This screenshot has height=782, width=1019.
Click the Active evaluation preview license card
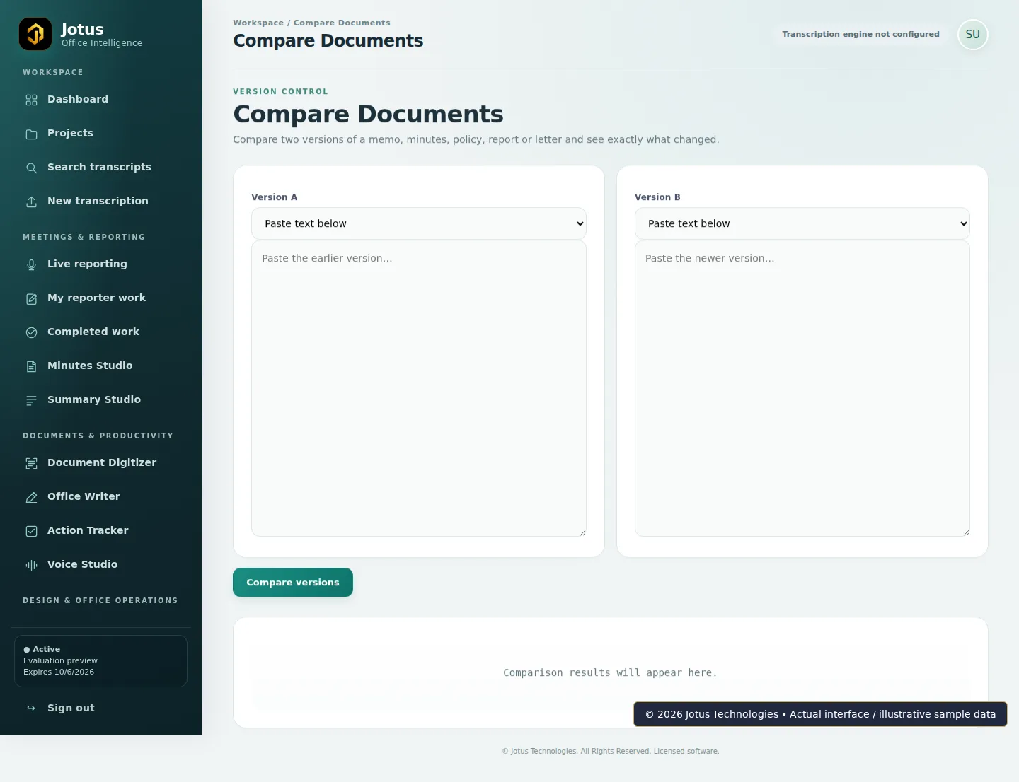[100, 661]
